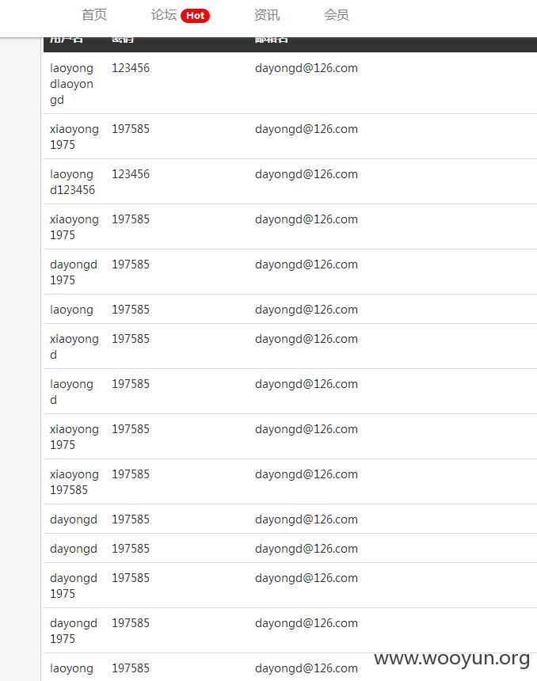Select password 197585 in xiaoyong197585 row
This screenshot has height=681, width=537.
[131, 474]
